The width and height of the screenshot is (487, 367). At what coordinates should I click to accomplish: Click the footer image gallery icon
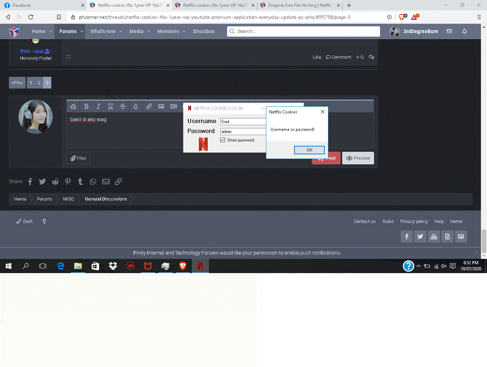pyautogui.click(x=461, y=236)
